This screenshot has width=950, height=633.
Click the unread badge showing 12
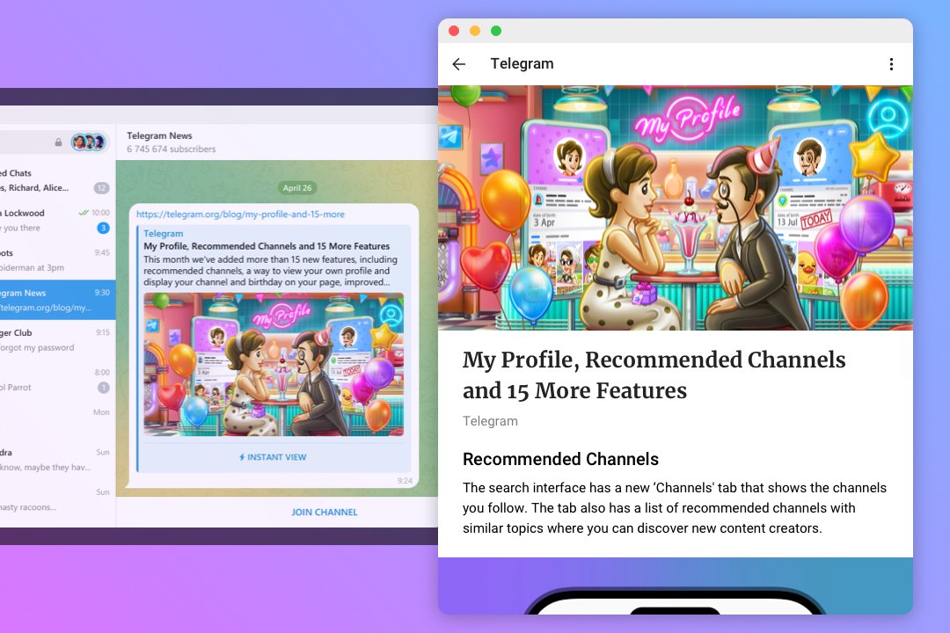(102, 188)
